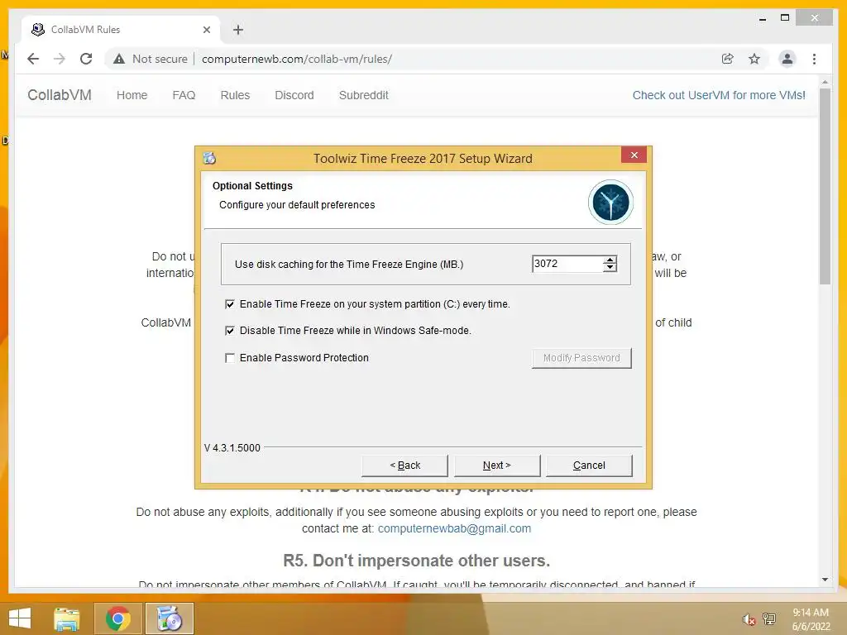The height and width of the screenshot is (635, 847).
Task: Check Enable Password Protection
Action: pyautogui.click(x=230, y=357)
